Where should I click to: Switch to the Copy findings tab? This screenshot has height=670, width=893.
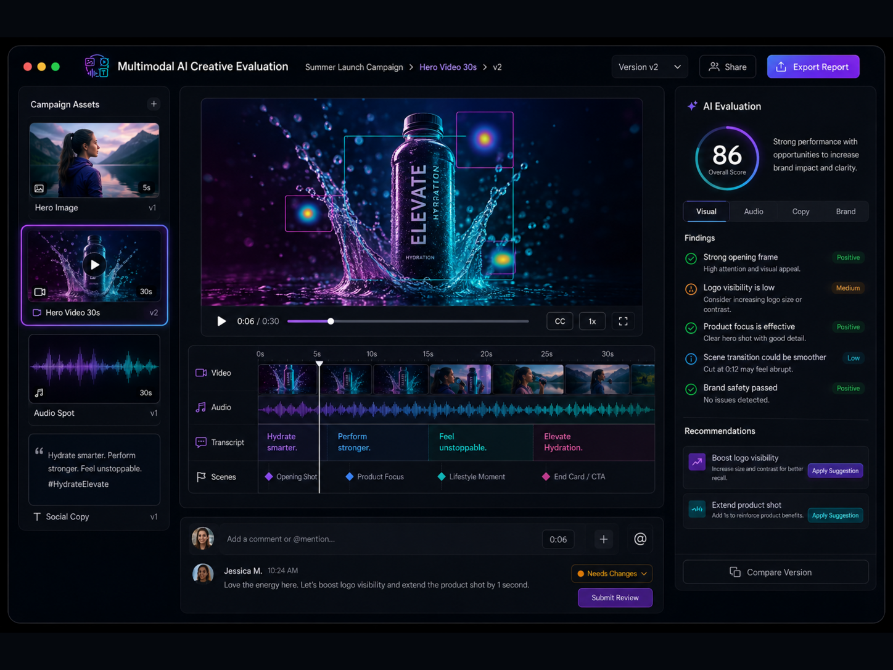[800, 212]
